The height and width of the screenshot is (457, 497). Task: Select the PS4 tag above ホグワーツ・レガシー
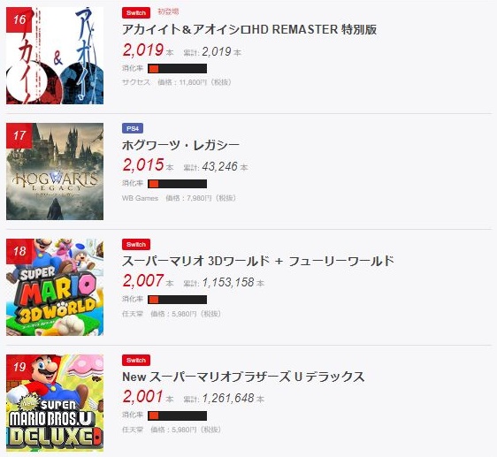133,128
